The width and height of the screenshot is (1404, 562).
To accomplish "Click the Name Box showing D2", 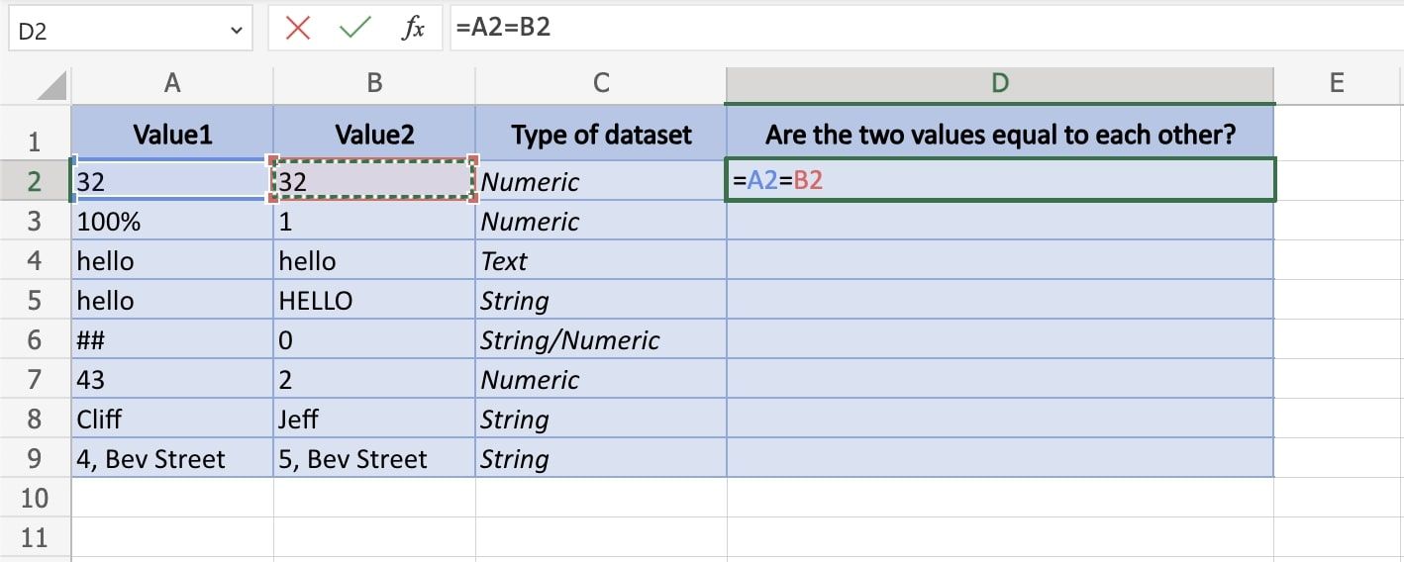I will [119, 31].
